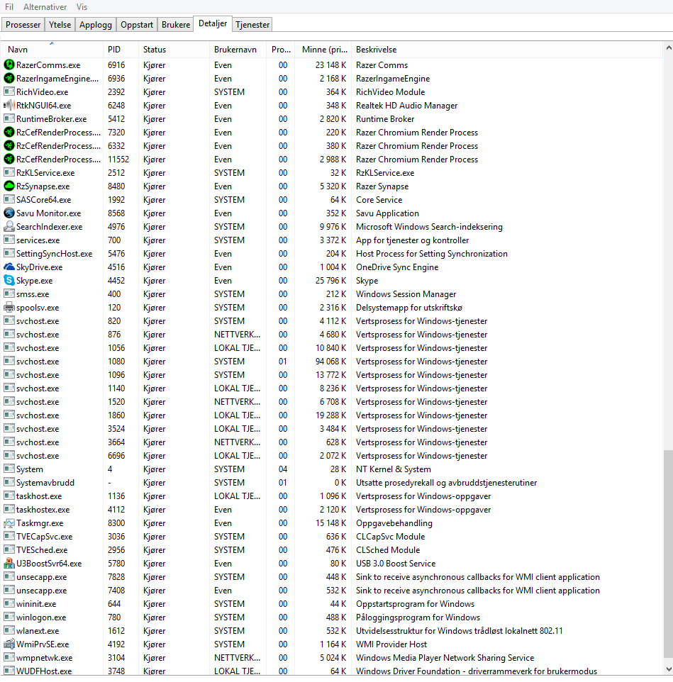Image resolution: width=673 pixels, height=682 pixels.
Task: Sort by the Brukernavn column header
Action: tap(238, 50)
